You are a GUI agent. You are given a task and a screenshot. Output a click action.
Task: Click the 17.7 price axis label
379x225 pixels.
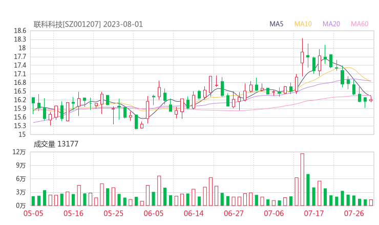[20, 57]
